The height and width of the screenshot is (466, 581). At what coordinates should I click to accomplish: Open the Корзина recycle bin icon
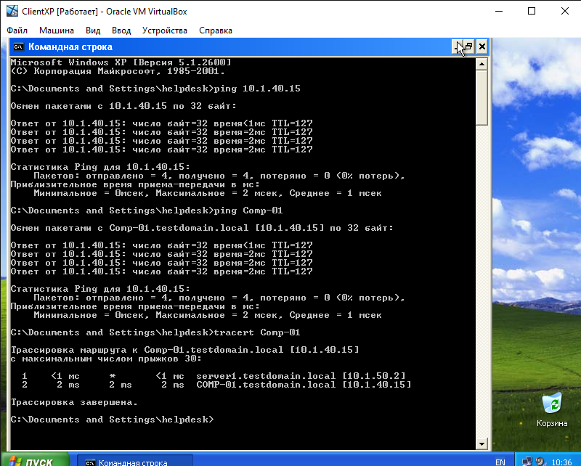pos(552,403)
